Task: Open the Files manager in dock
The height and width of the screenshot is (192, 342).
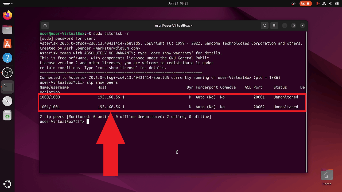Action: tap(7, 29)
